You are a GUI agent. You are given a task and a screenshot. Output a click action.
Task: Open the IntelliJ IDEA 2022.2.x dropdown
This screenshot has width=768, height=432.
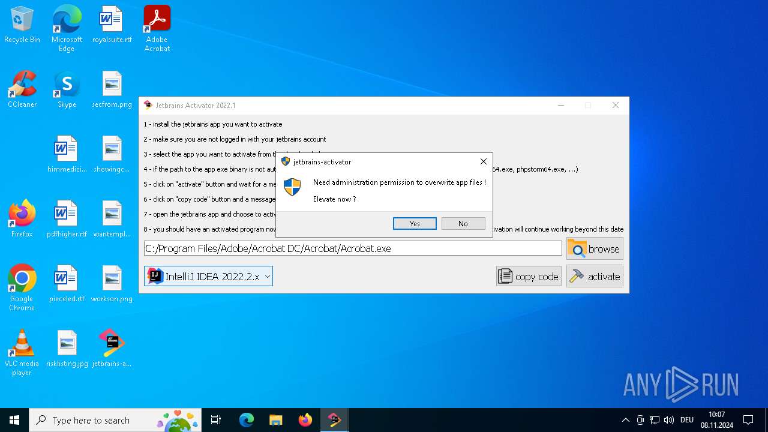[208, 276]
